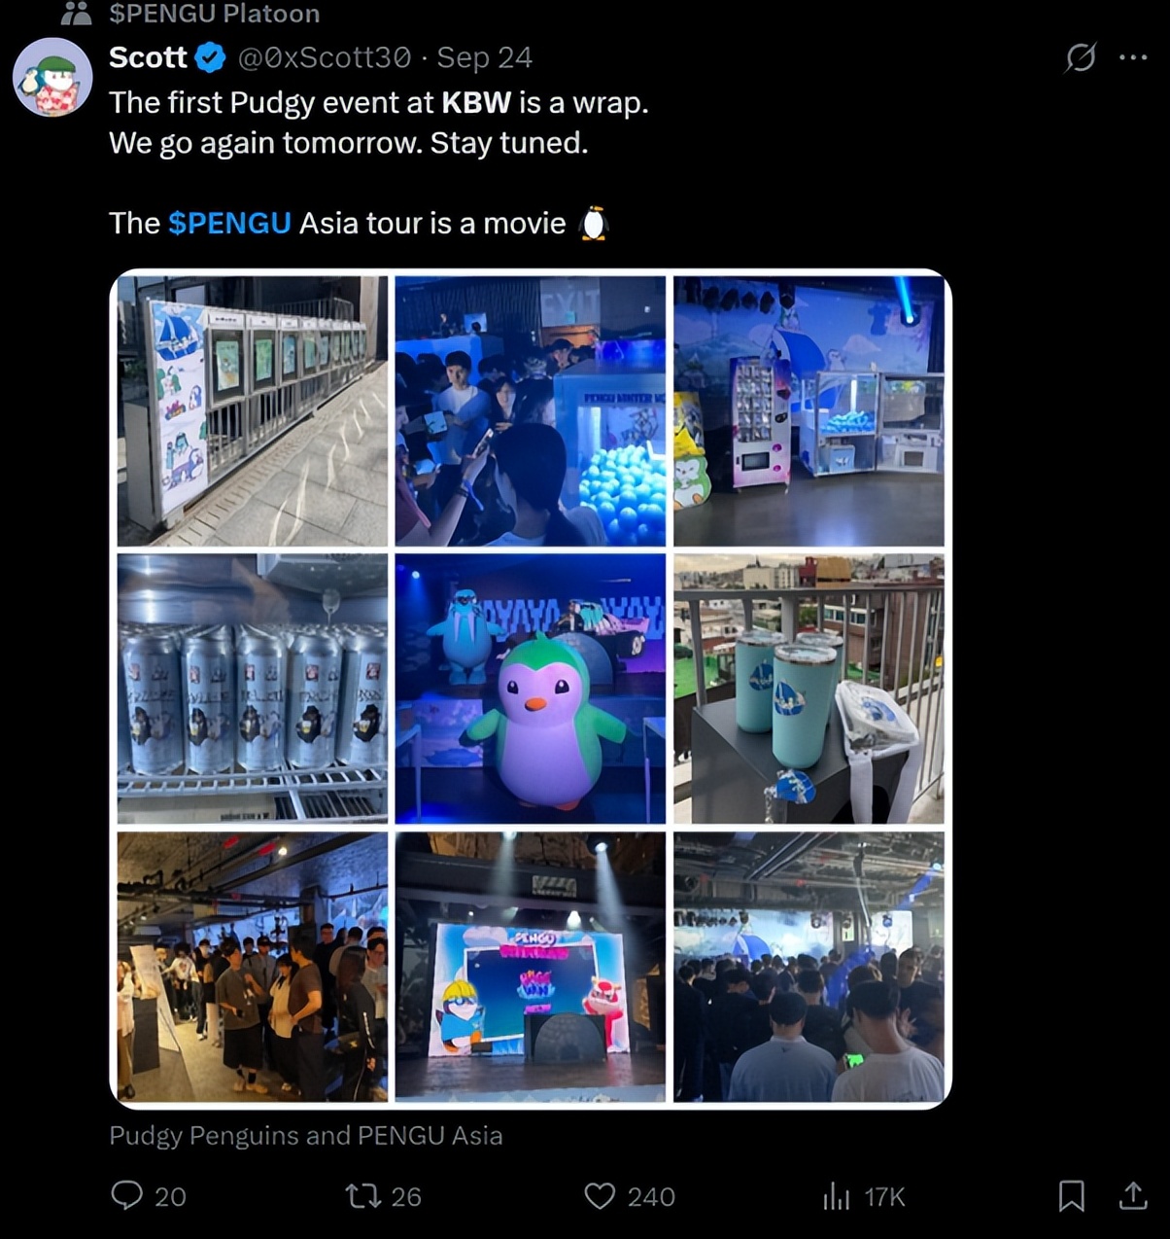Like the post with the heart icon
The image size is (1170, 1239).
click(x=600, y=1195)
